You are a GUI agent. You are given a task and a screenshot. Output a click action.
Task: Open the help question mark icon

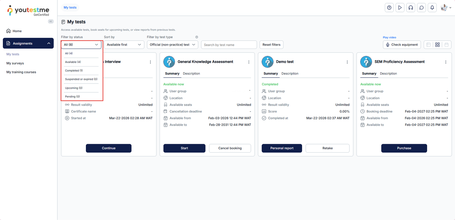point(389,8)
